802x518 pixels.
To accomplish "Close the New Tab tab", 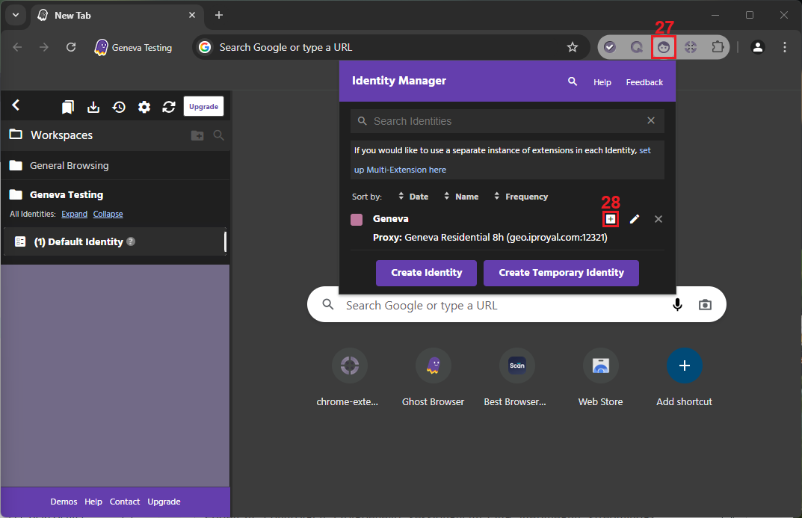I will pos(192,16).
